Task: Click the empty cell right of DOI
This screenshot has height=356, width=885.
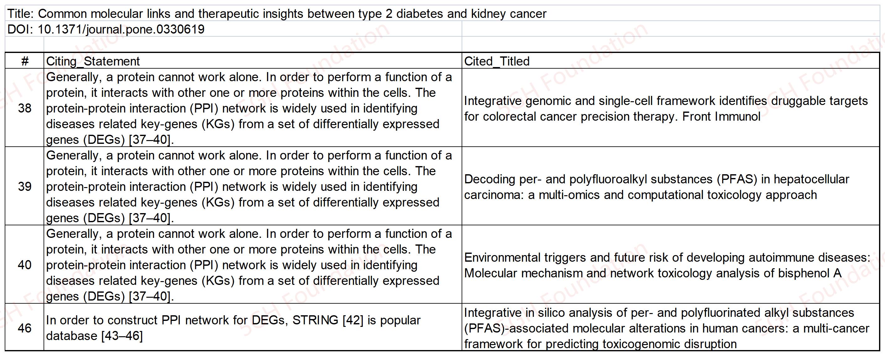Action: coord(670,29)
